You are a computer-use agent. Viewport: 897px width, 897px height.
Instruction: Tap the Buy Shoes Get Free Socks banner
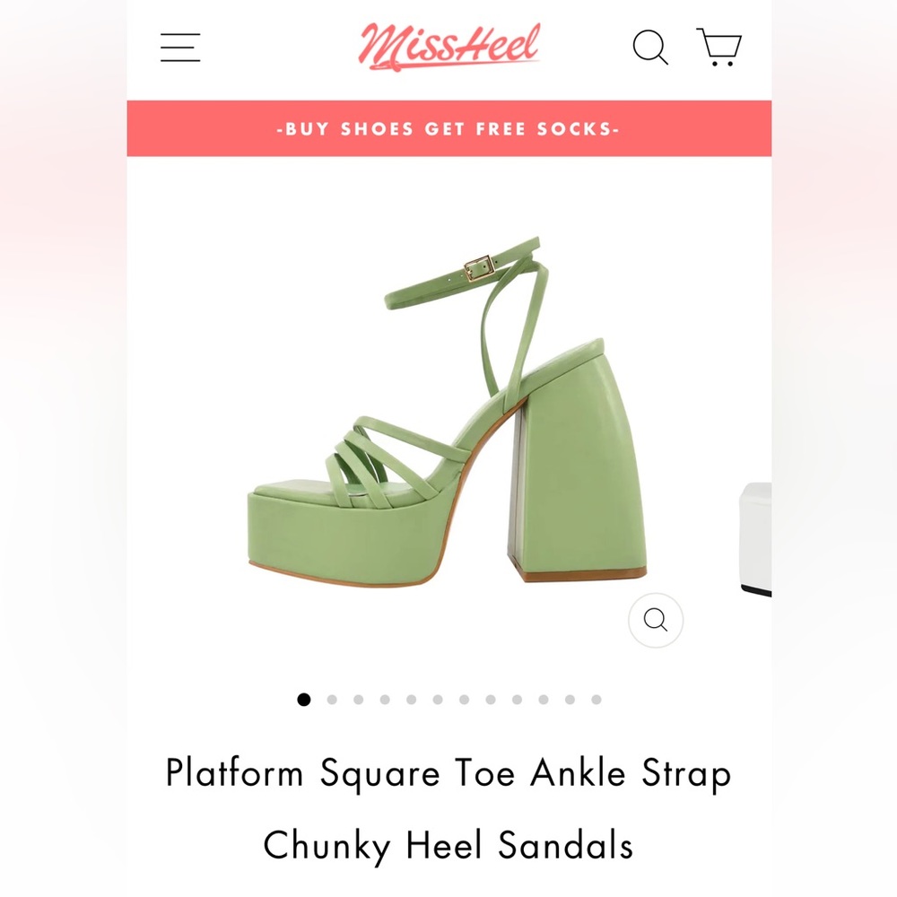point(449,128)
